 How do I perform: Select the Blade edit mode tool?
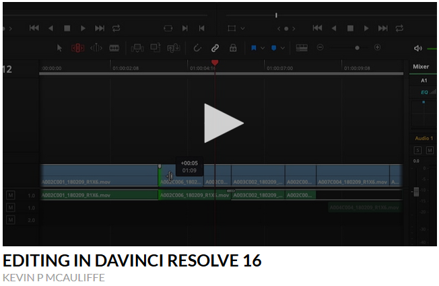(114, 48)
